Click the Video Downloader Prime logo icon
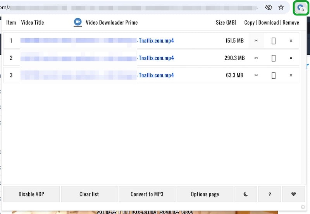Viewport: 310px width, 214px height. point(78,22)
